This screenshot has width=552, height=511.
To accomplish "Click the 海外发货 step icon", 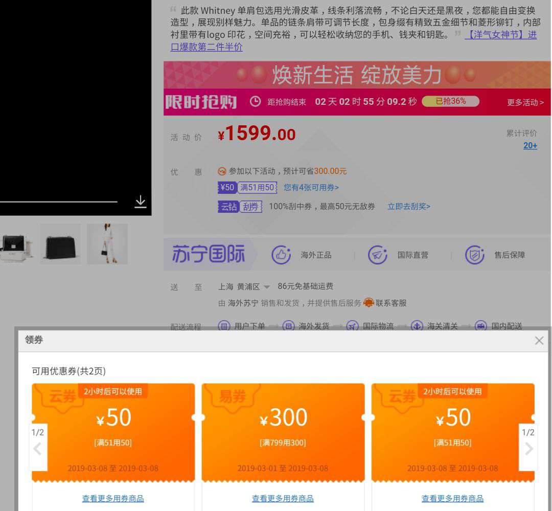I will 288,326.
